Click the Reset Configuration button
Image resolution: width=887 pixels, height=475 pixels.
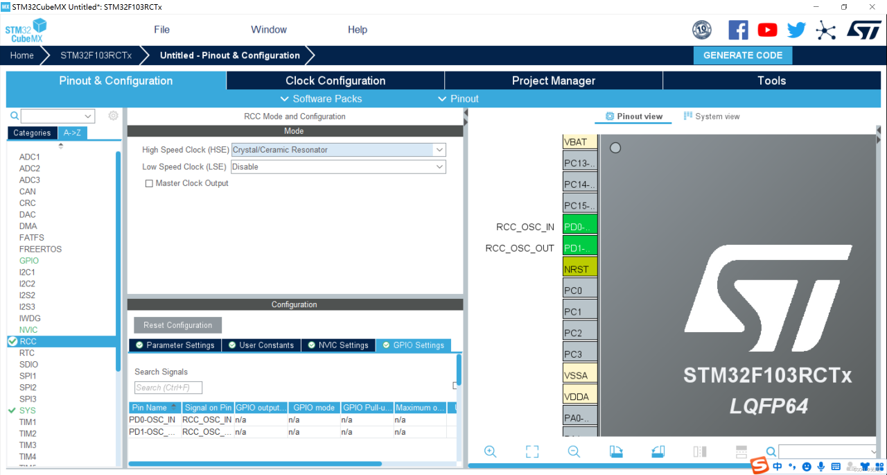coord(178,325)
